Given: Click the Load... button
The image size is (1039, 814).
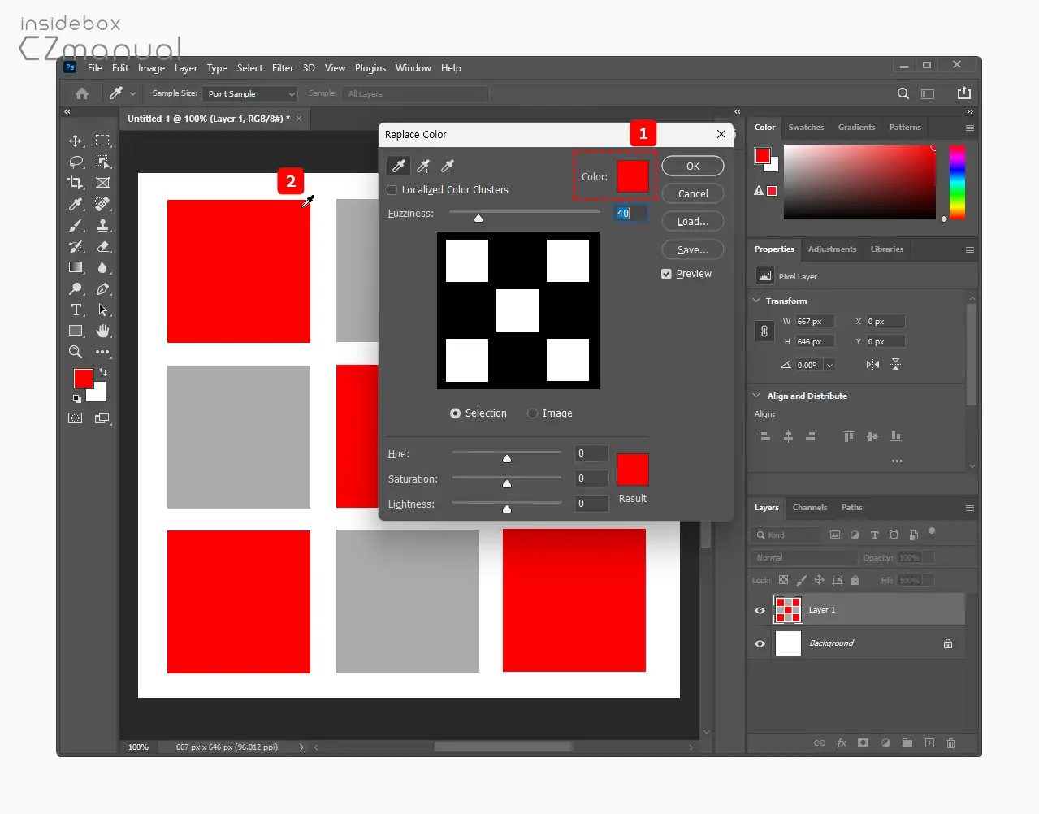Looking at the screenshot, I should click(x=693, y=221).
